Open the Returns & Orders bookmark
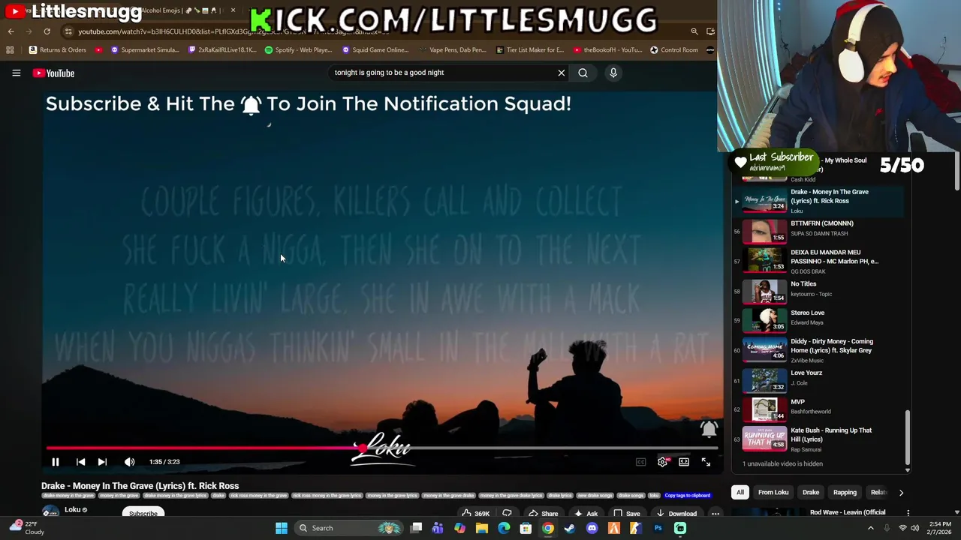 coord(58,50)
